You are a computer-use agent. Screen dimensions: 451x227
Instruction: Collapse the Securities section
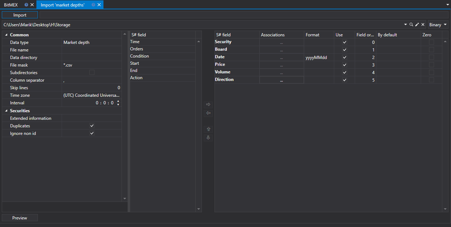pos(6,111)
